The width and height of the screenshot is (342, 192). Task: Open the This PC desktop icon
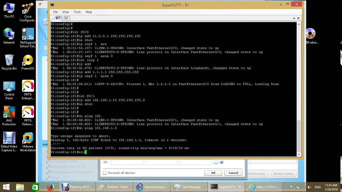tap(9, 11)
